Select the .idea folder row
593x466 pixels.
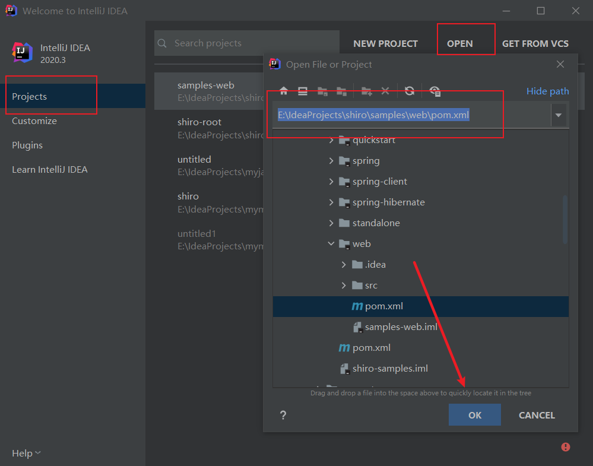pyautogui.click(x=420, y=264)
